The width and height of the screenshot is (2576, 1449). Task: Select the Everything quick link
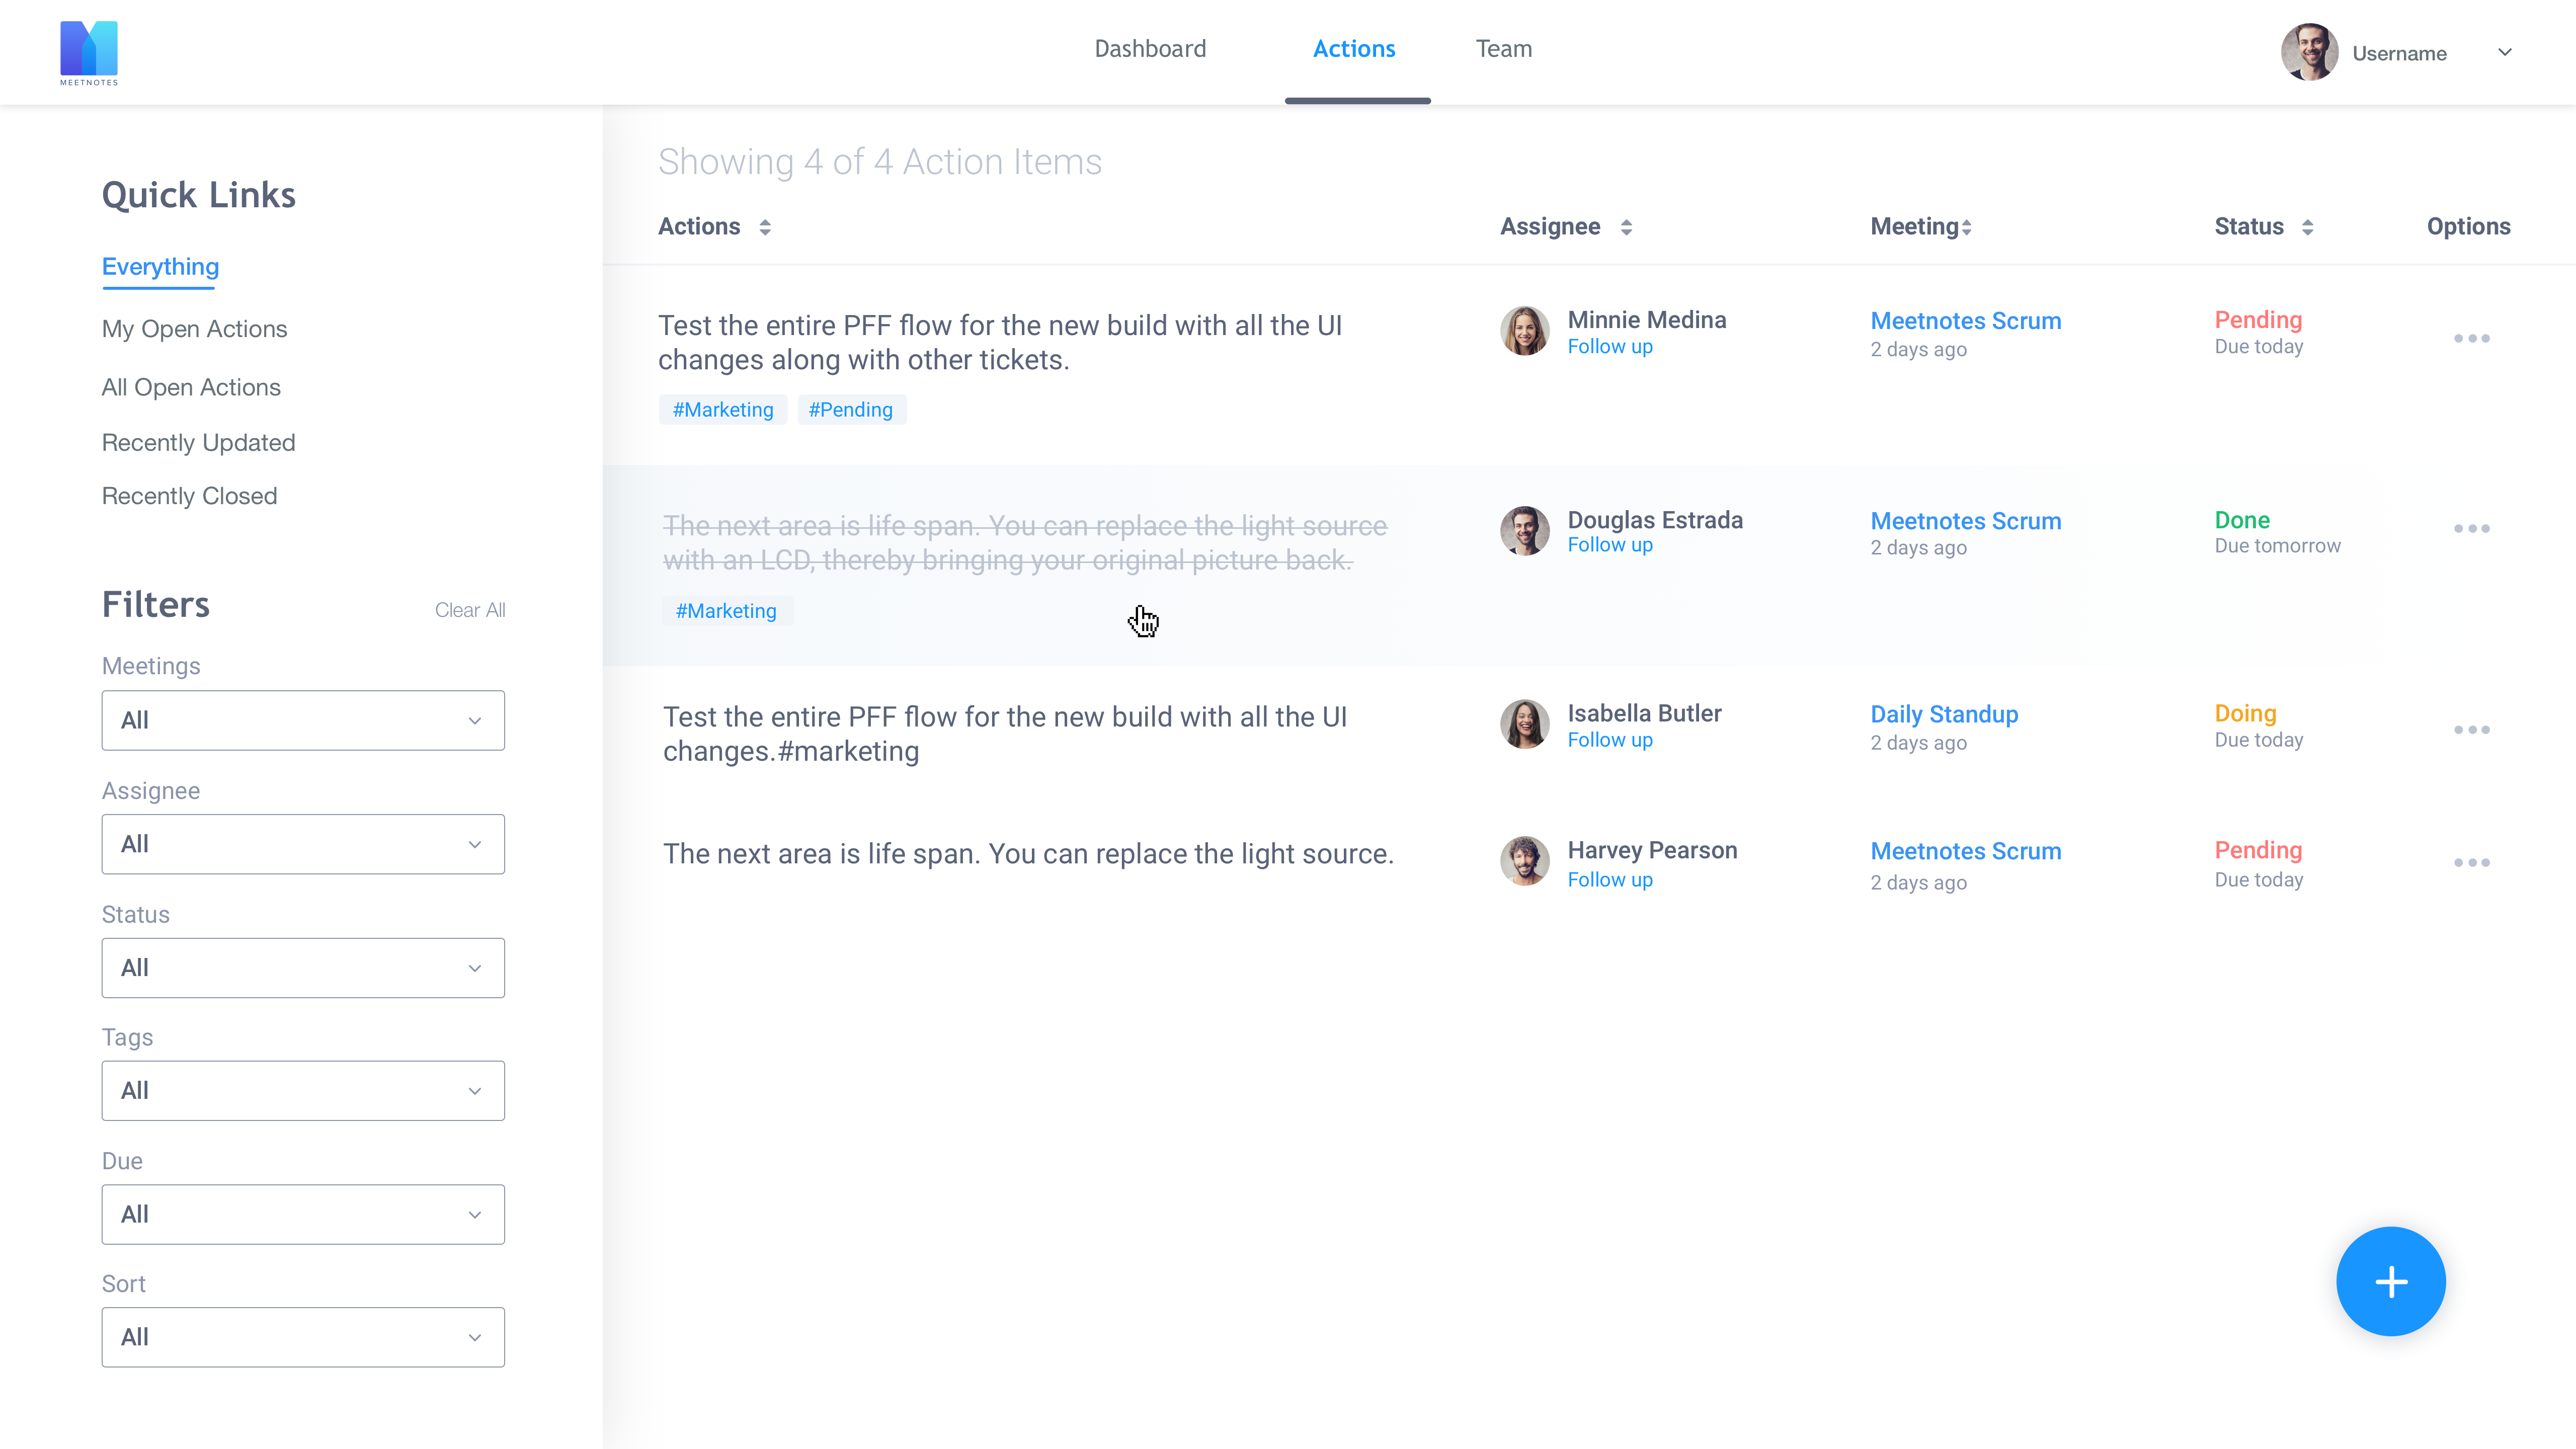pos(160,267)
